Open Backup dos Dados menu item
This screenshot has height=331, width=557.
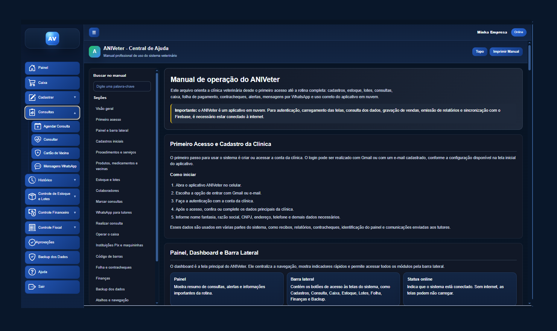coord(52,257)
